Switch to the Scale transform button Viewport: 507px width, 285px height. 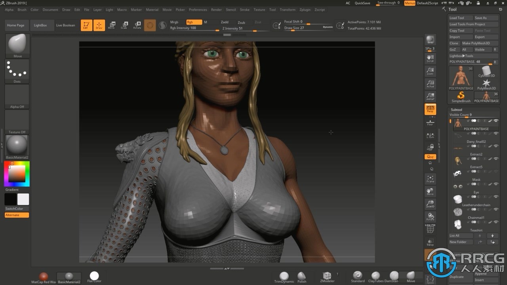coord(124,25)
